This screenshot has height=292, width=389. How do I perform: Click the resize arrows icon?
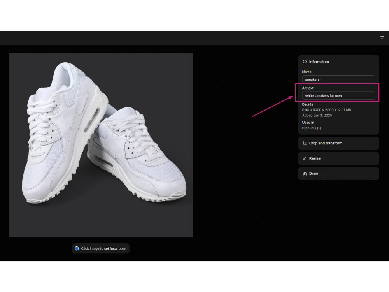click(x=305, y=158)
